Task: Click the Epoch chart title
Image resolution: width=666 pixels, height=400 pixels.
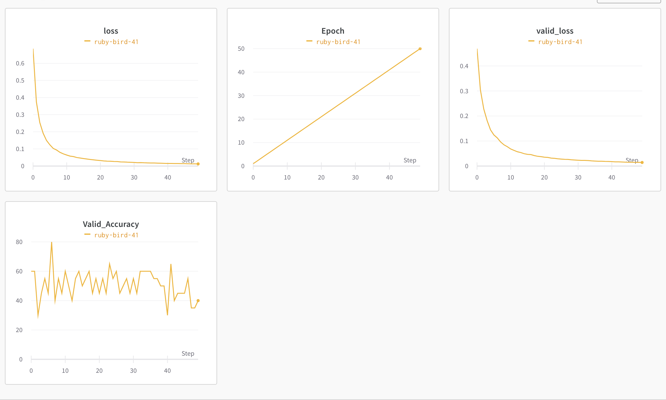Action: coord(333,31)
